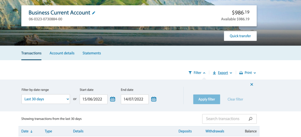Image resolution: width=301 pixels, height=137 pixels.
Task: Open the End date calendar picker
Action: click(154, 99)
